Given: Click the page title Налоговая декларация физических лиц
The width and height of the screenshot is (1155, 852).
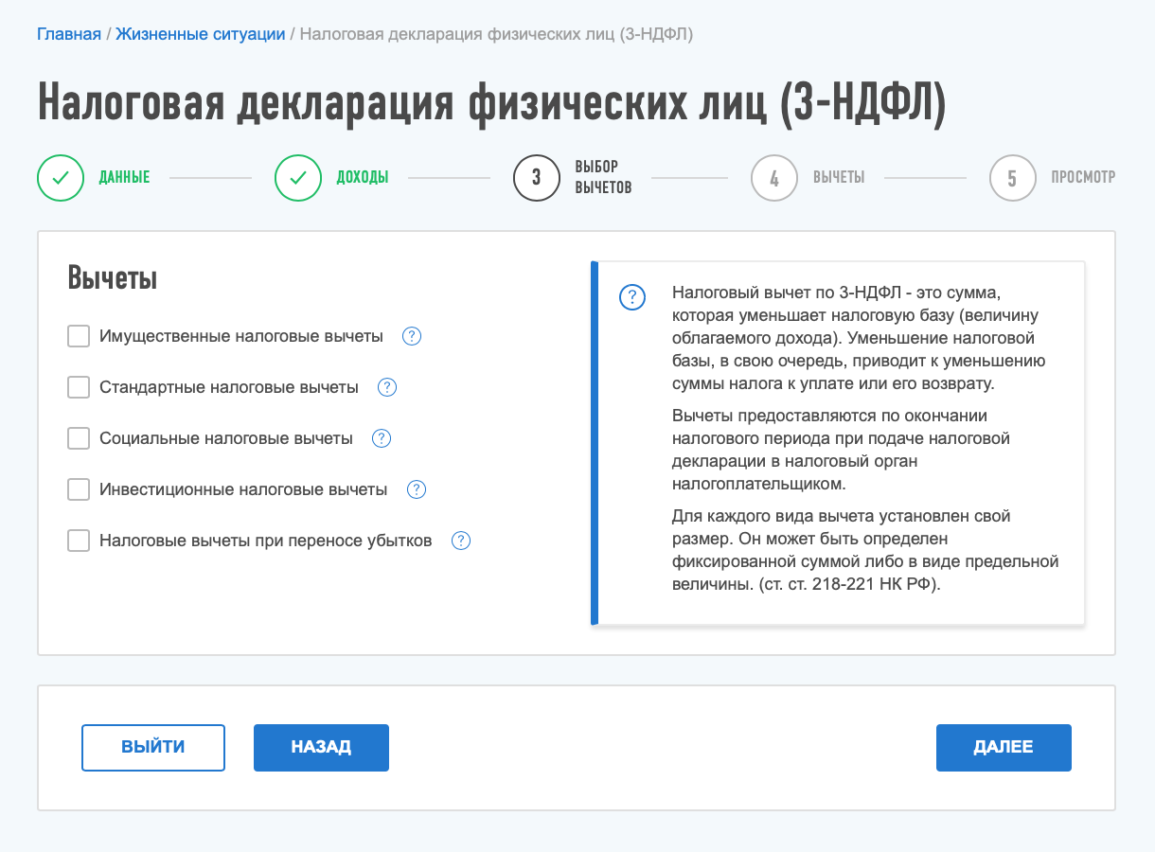Looking at the screenshot, I should [491, 102].
